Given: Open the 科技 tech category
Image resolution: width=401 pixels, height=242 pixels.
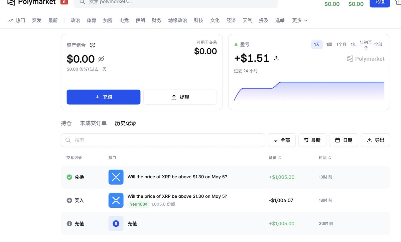Looking at the screenshot, I should click(198, 20).
